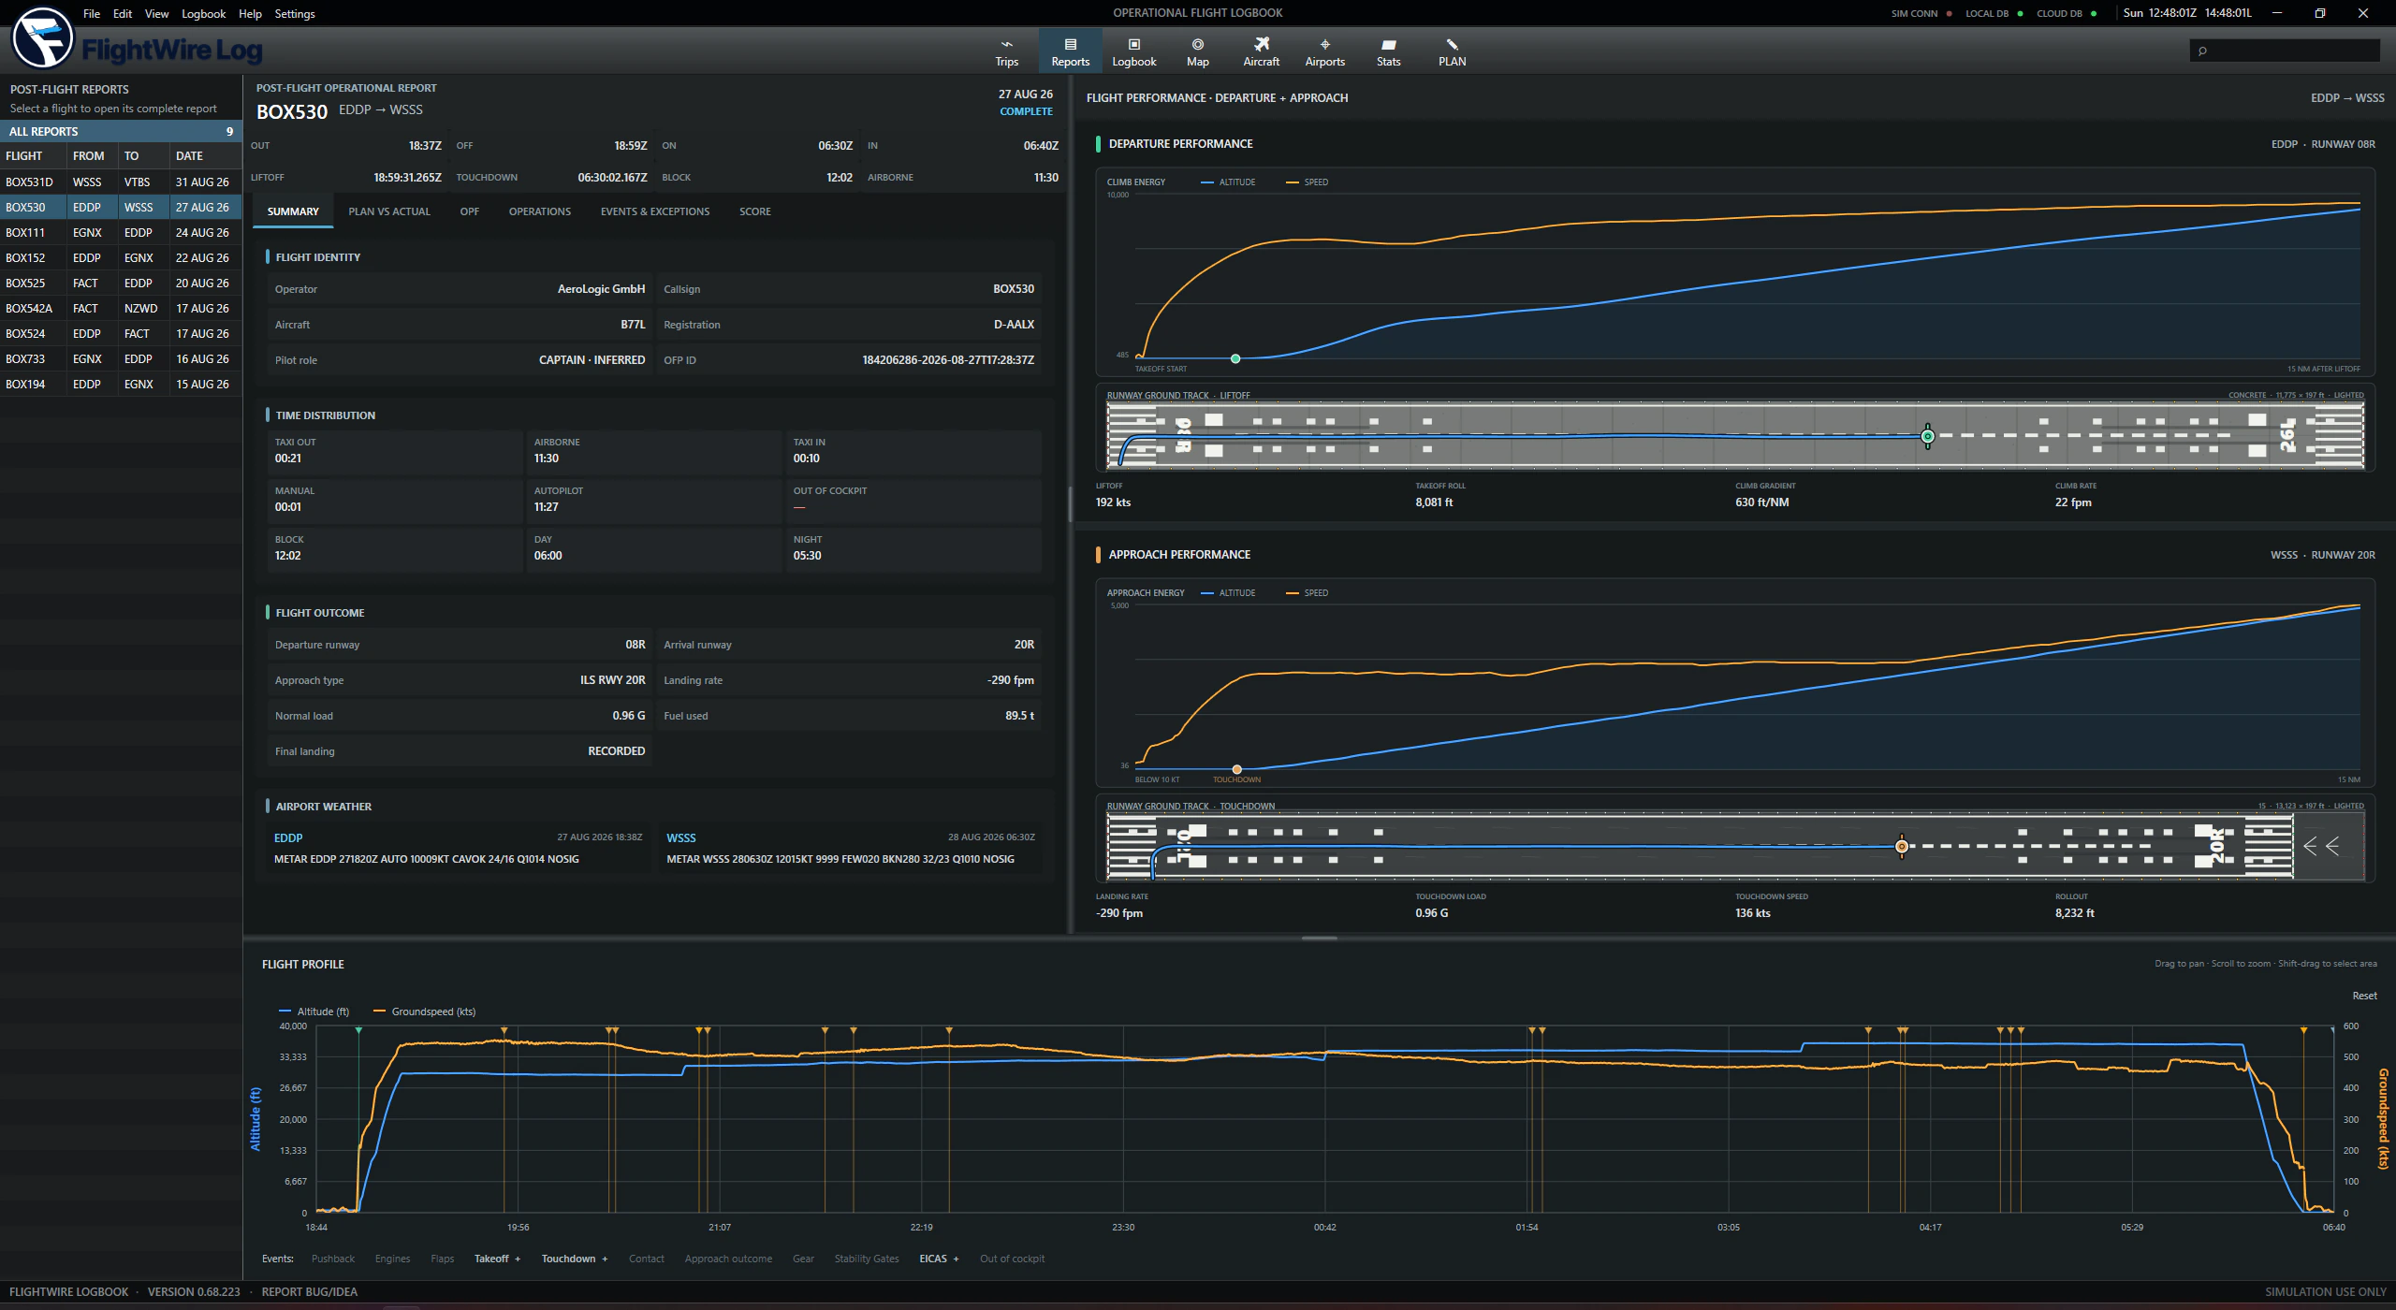The image size is (2396, 1310).
Task: Click the orange touchdown dot on approach energy chart
Action: click(1236, 769)
